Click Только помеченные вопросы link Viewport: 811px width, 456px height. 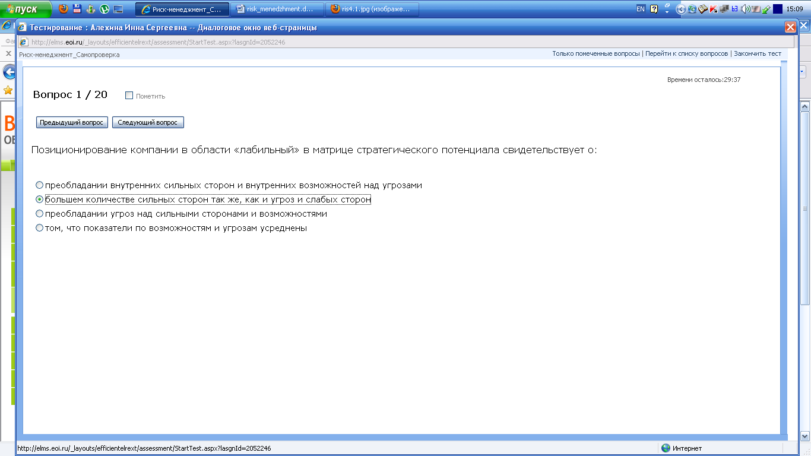[596, 53]
